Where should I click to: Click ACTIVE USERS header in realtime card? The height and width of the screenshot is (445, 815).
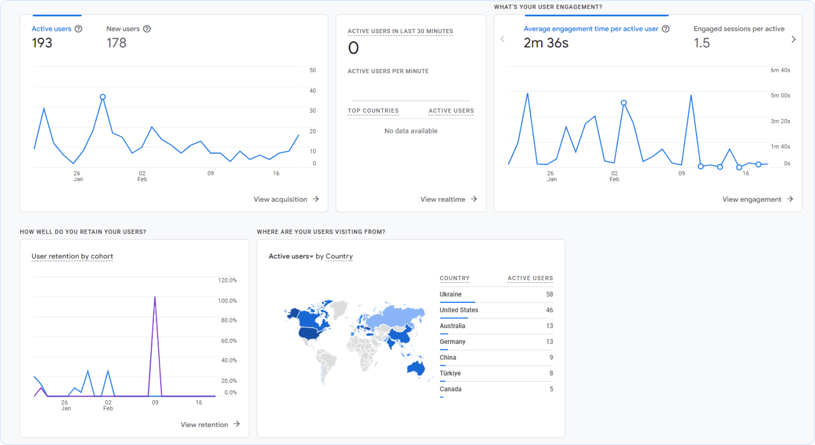coord(451,111)
